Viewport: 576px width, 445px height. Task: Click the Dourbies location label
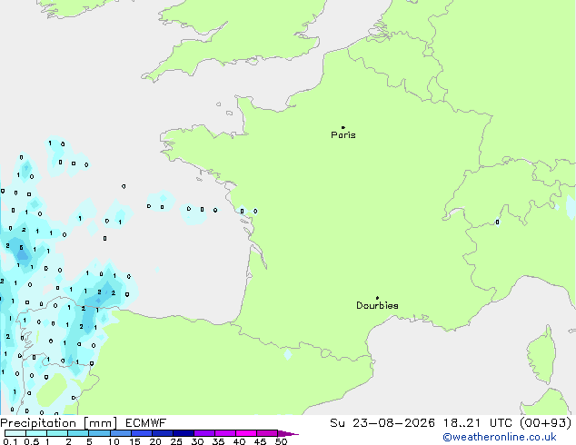pos(377,305)
